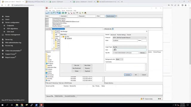Click the Browse button for key file

(x=143, y=53)
